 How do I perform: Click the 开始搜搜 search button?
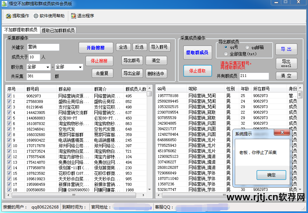click(96, 47)
